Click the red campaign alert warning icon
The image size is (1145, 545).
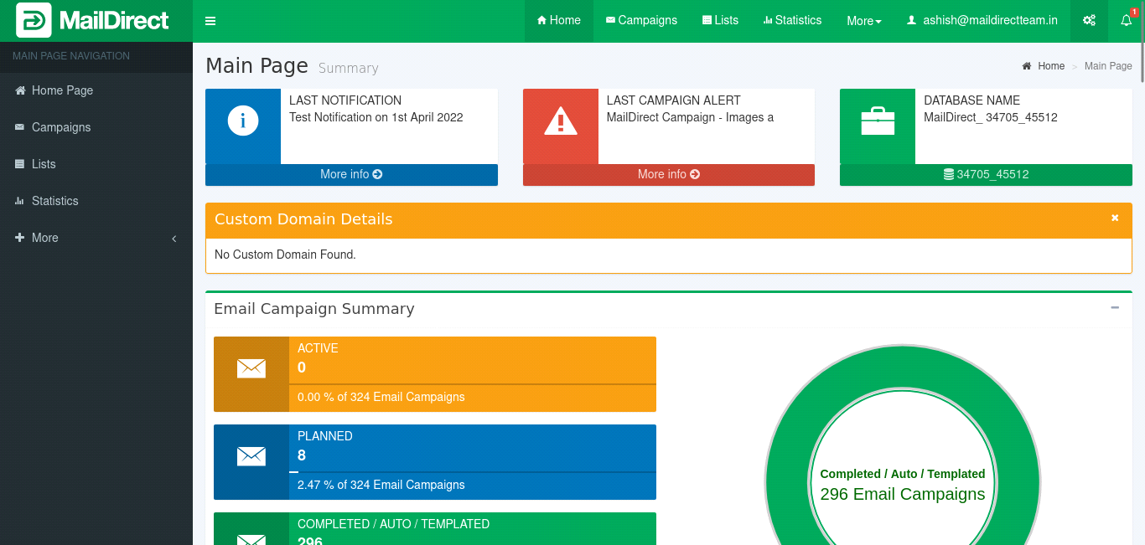[x=561, y=121]
